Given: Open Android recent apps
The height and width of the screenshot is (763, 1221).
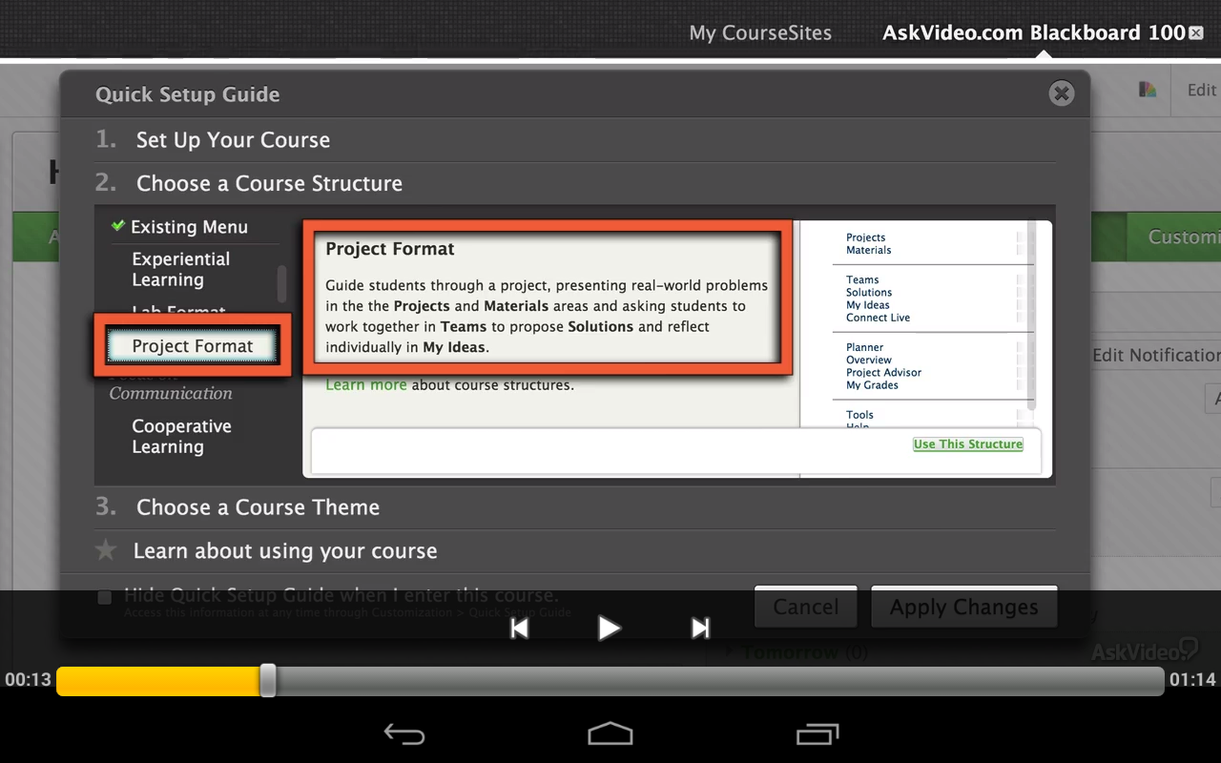Looking at the screenshot, I should (x=817, y=733).
